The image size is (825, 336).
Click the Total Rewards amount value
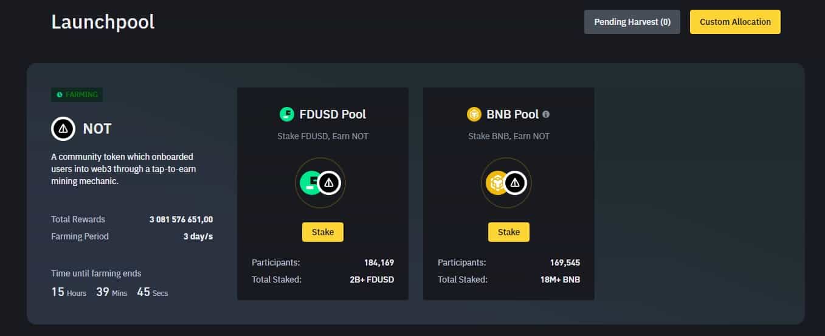point(181,219)
